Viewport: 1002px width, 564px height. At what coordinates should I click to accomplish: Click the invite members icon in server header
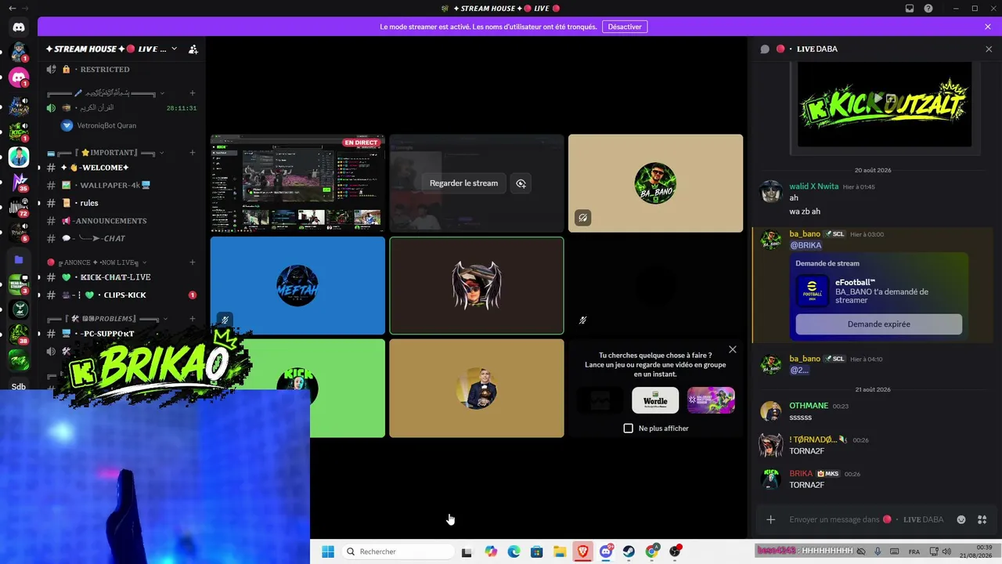(193, 49)
